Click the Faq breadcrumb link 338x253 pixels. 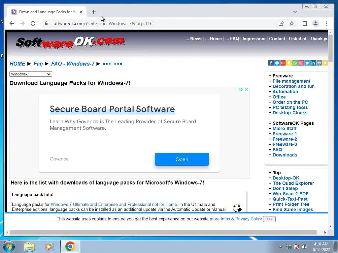point(38,64)
